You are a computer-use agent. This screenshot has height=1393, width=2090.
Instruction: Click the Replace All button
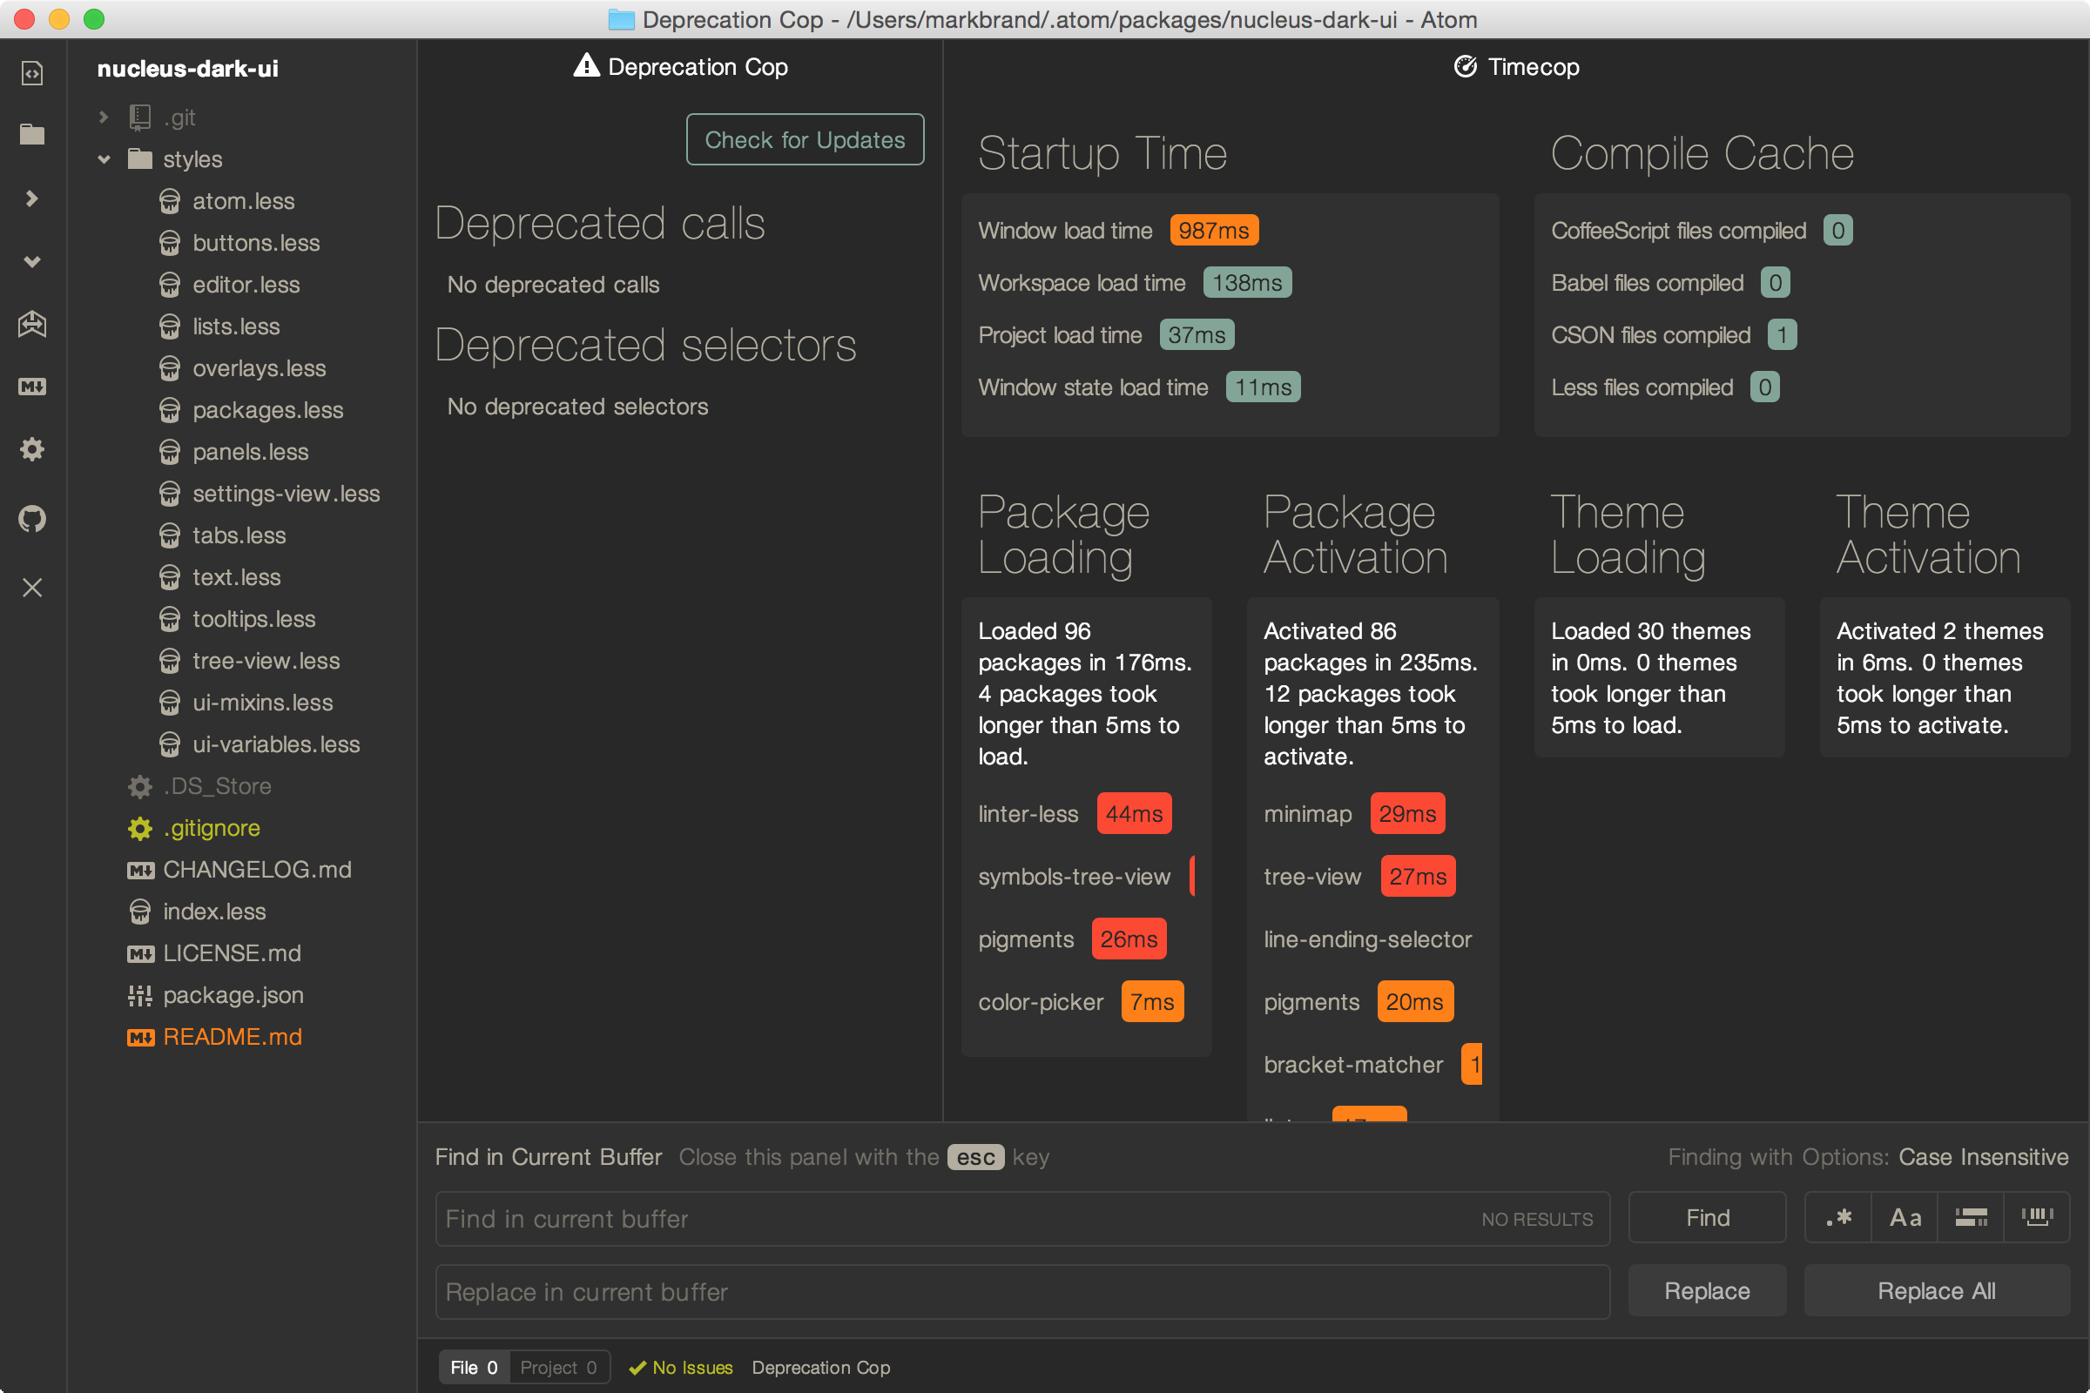(1936, 1291)
